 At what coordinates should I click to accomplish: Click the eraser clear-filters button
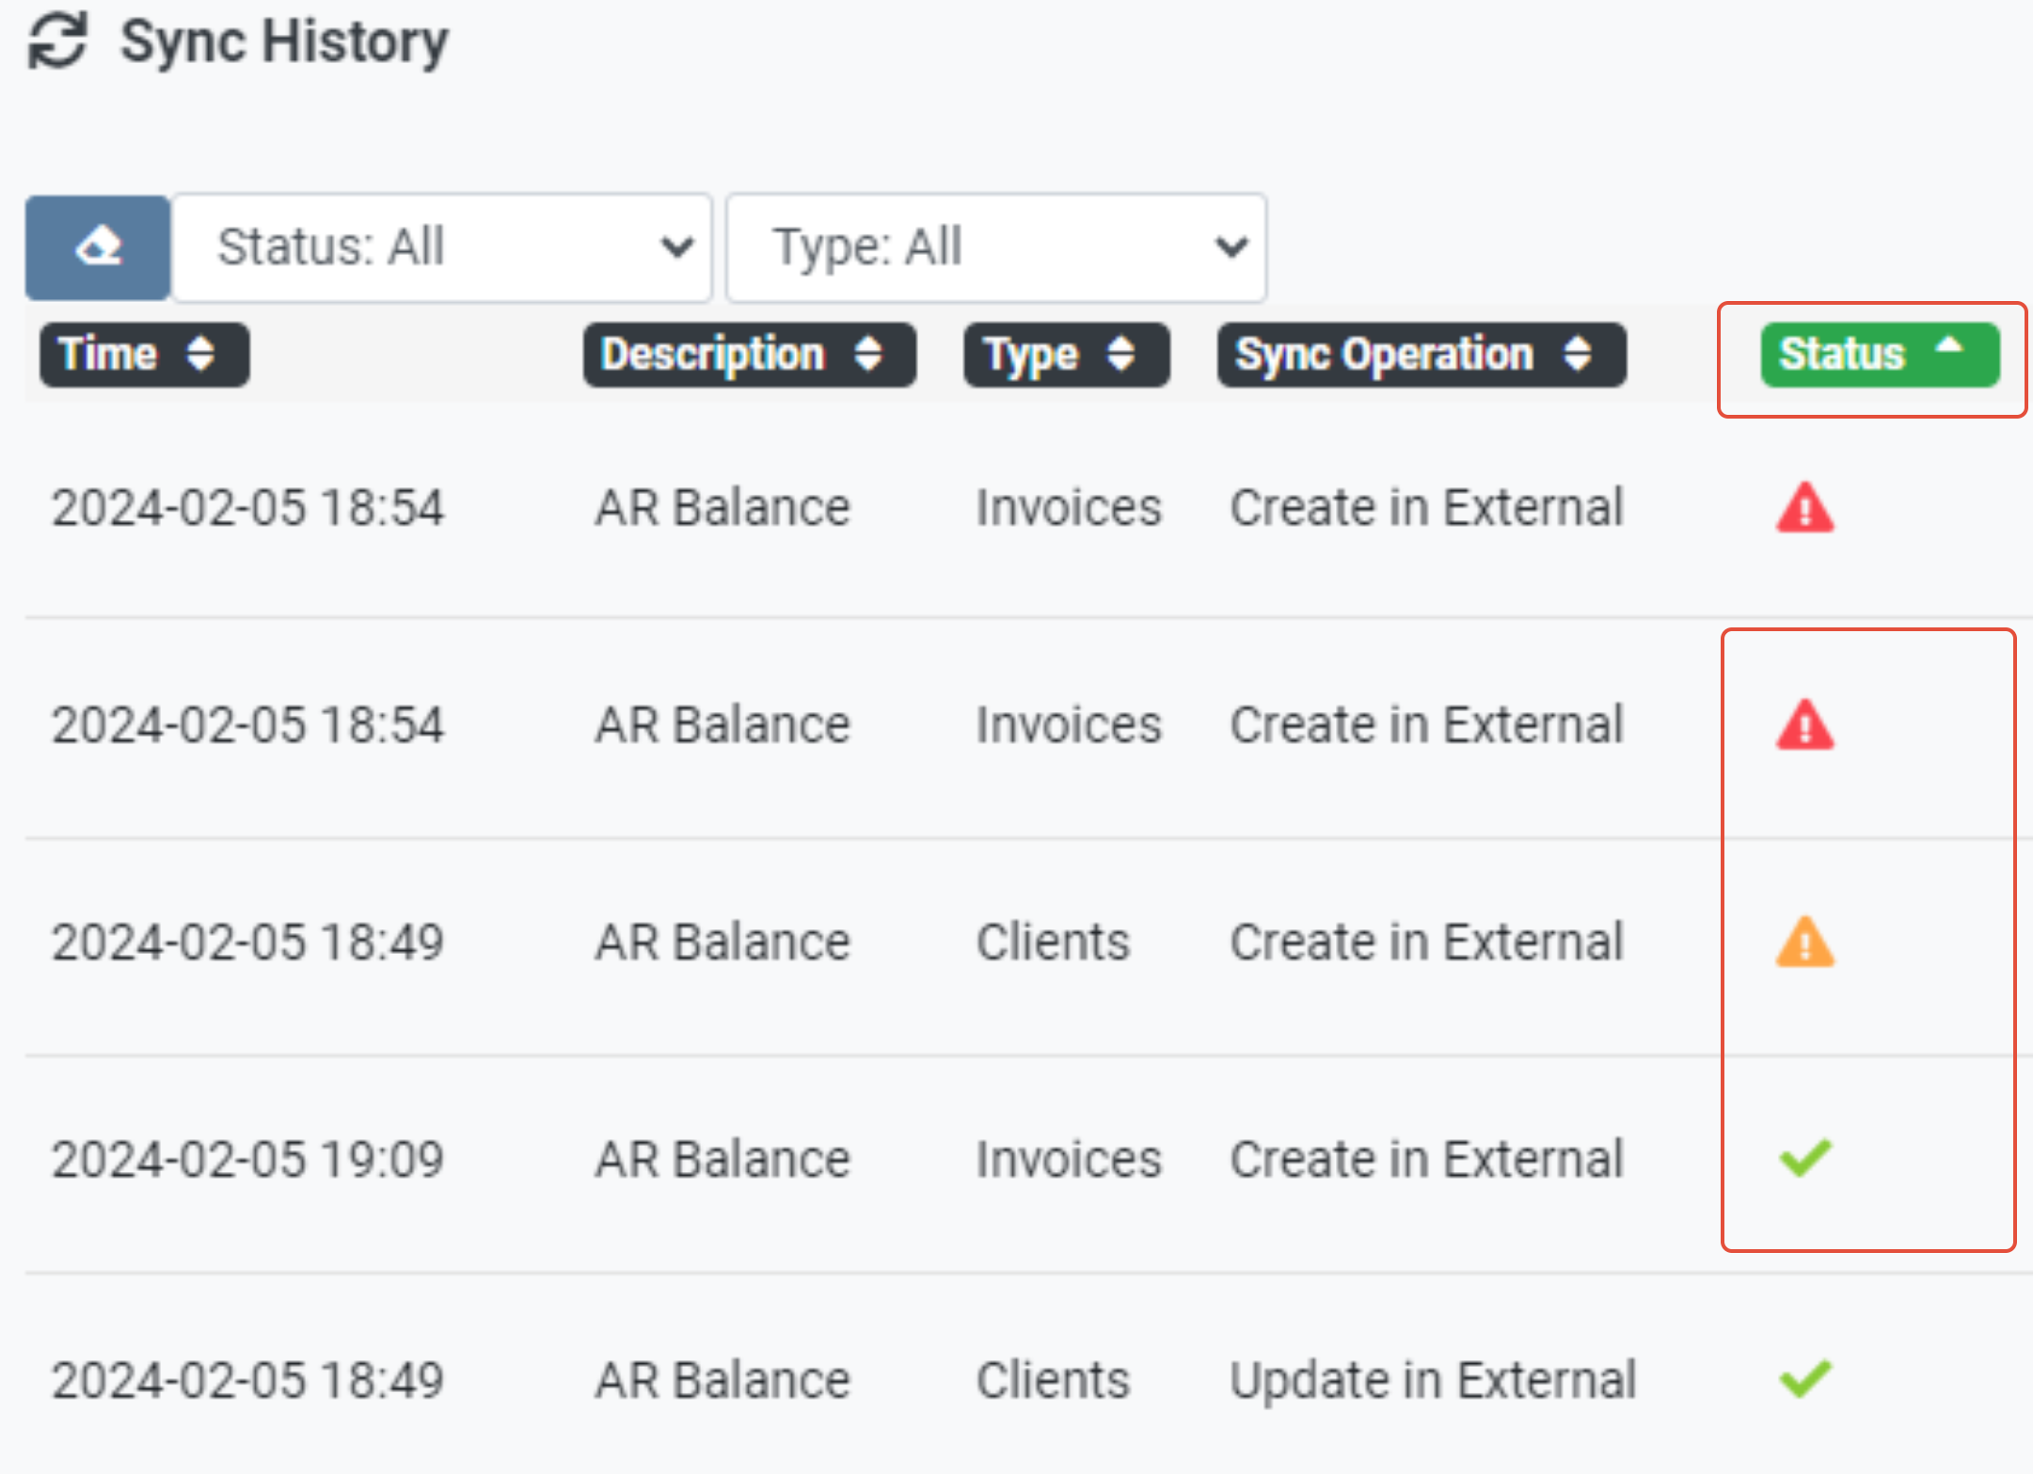pyautogui.click(x=98, y=247)
